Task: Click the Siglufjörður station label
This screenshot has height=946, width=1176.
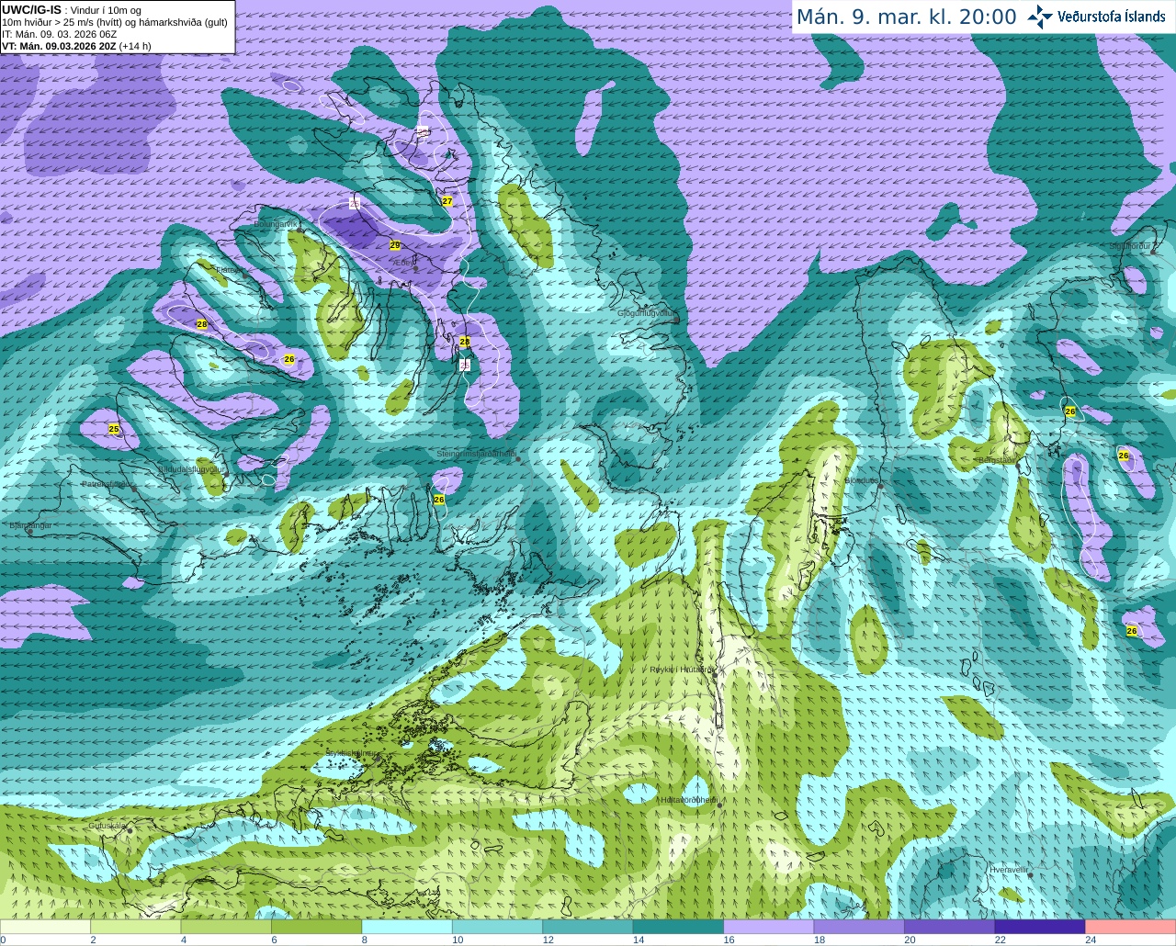Action: click(x=1131, y=246)
